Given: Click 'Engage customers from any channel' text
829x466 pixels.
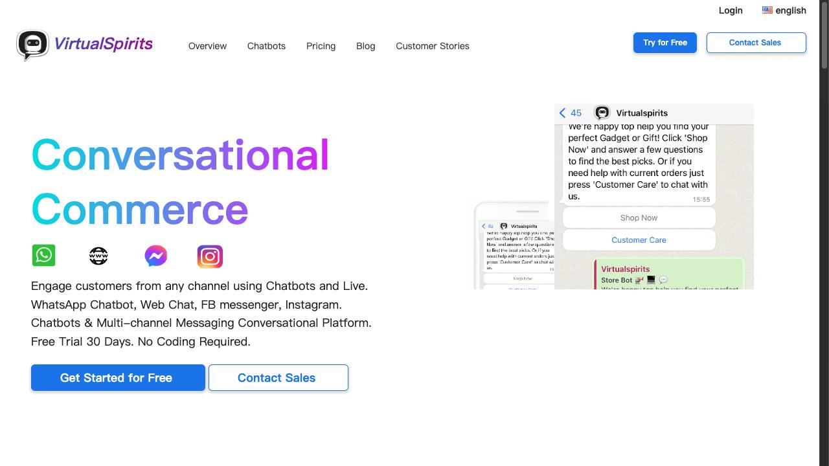Looking at the screenshot, I should [199, 286].
